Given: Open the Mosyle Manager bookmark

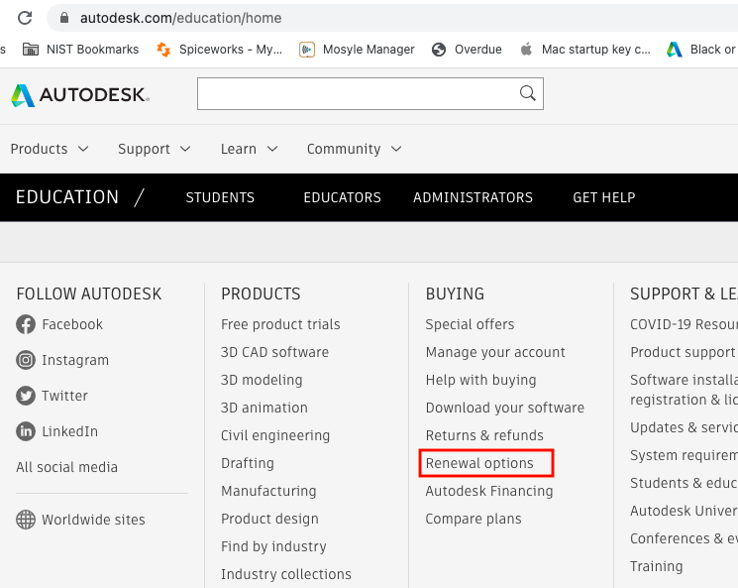Looking at the screenshot, I should [x=358, y=49].
